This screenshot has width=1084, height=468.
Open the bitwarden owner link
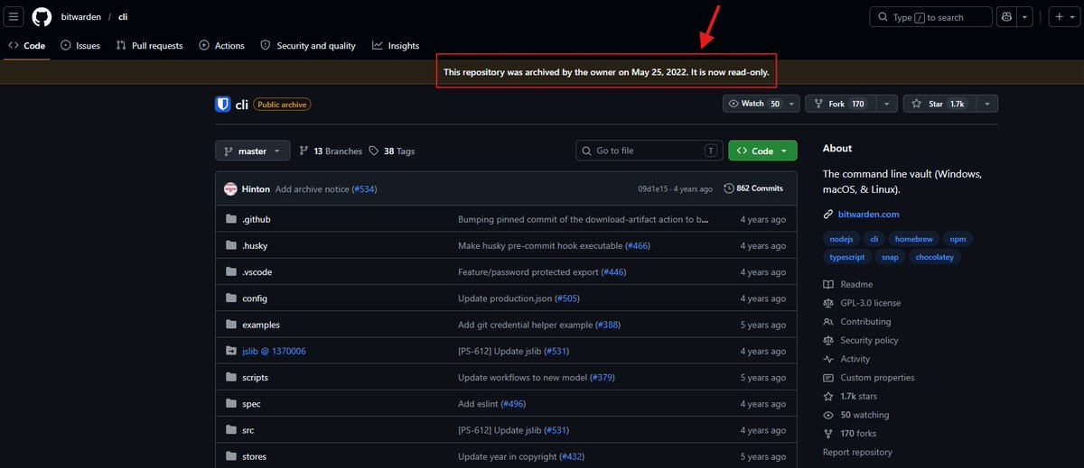coord(83,17)
